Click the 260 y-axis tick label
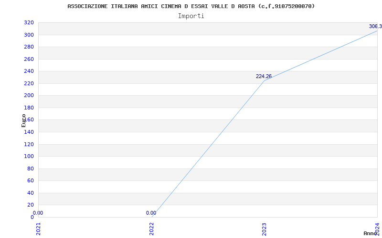This screenshot has width=382, height=238. point(29,59)
